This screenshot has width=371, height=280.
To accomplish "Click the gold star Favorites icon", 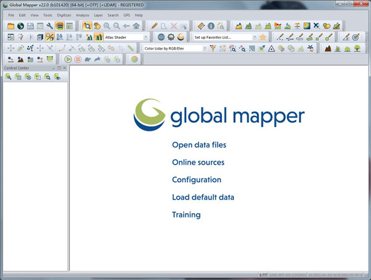I will click(262, 37).
